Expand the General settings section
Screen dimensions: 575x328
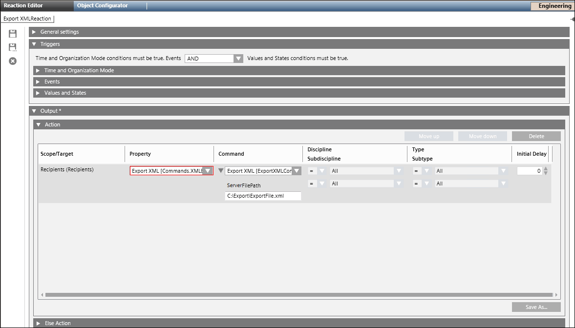(34, 32)
